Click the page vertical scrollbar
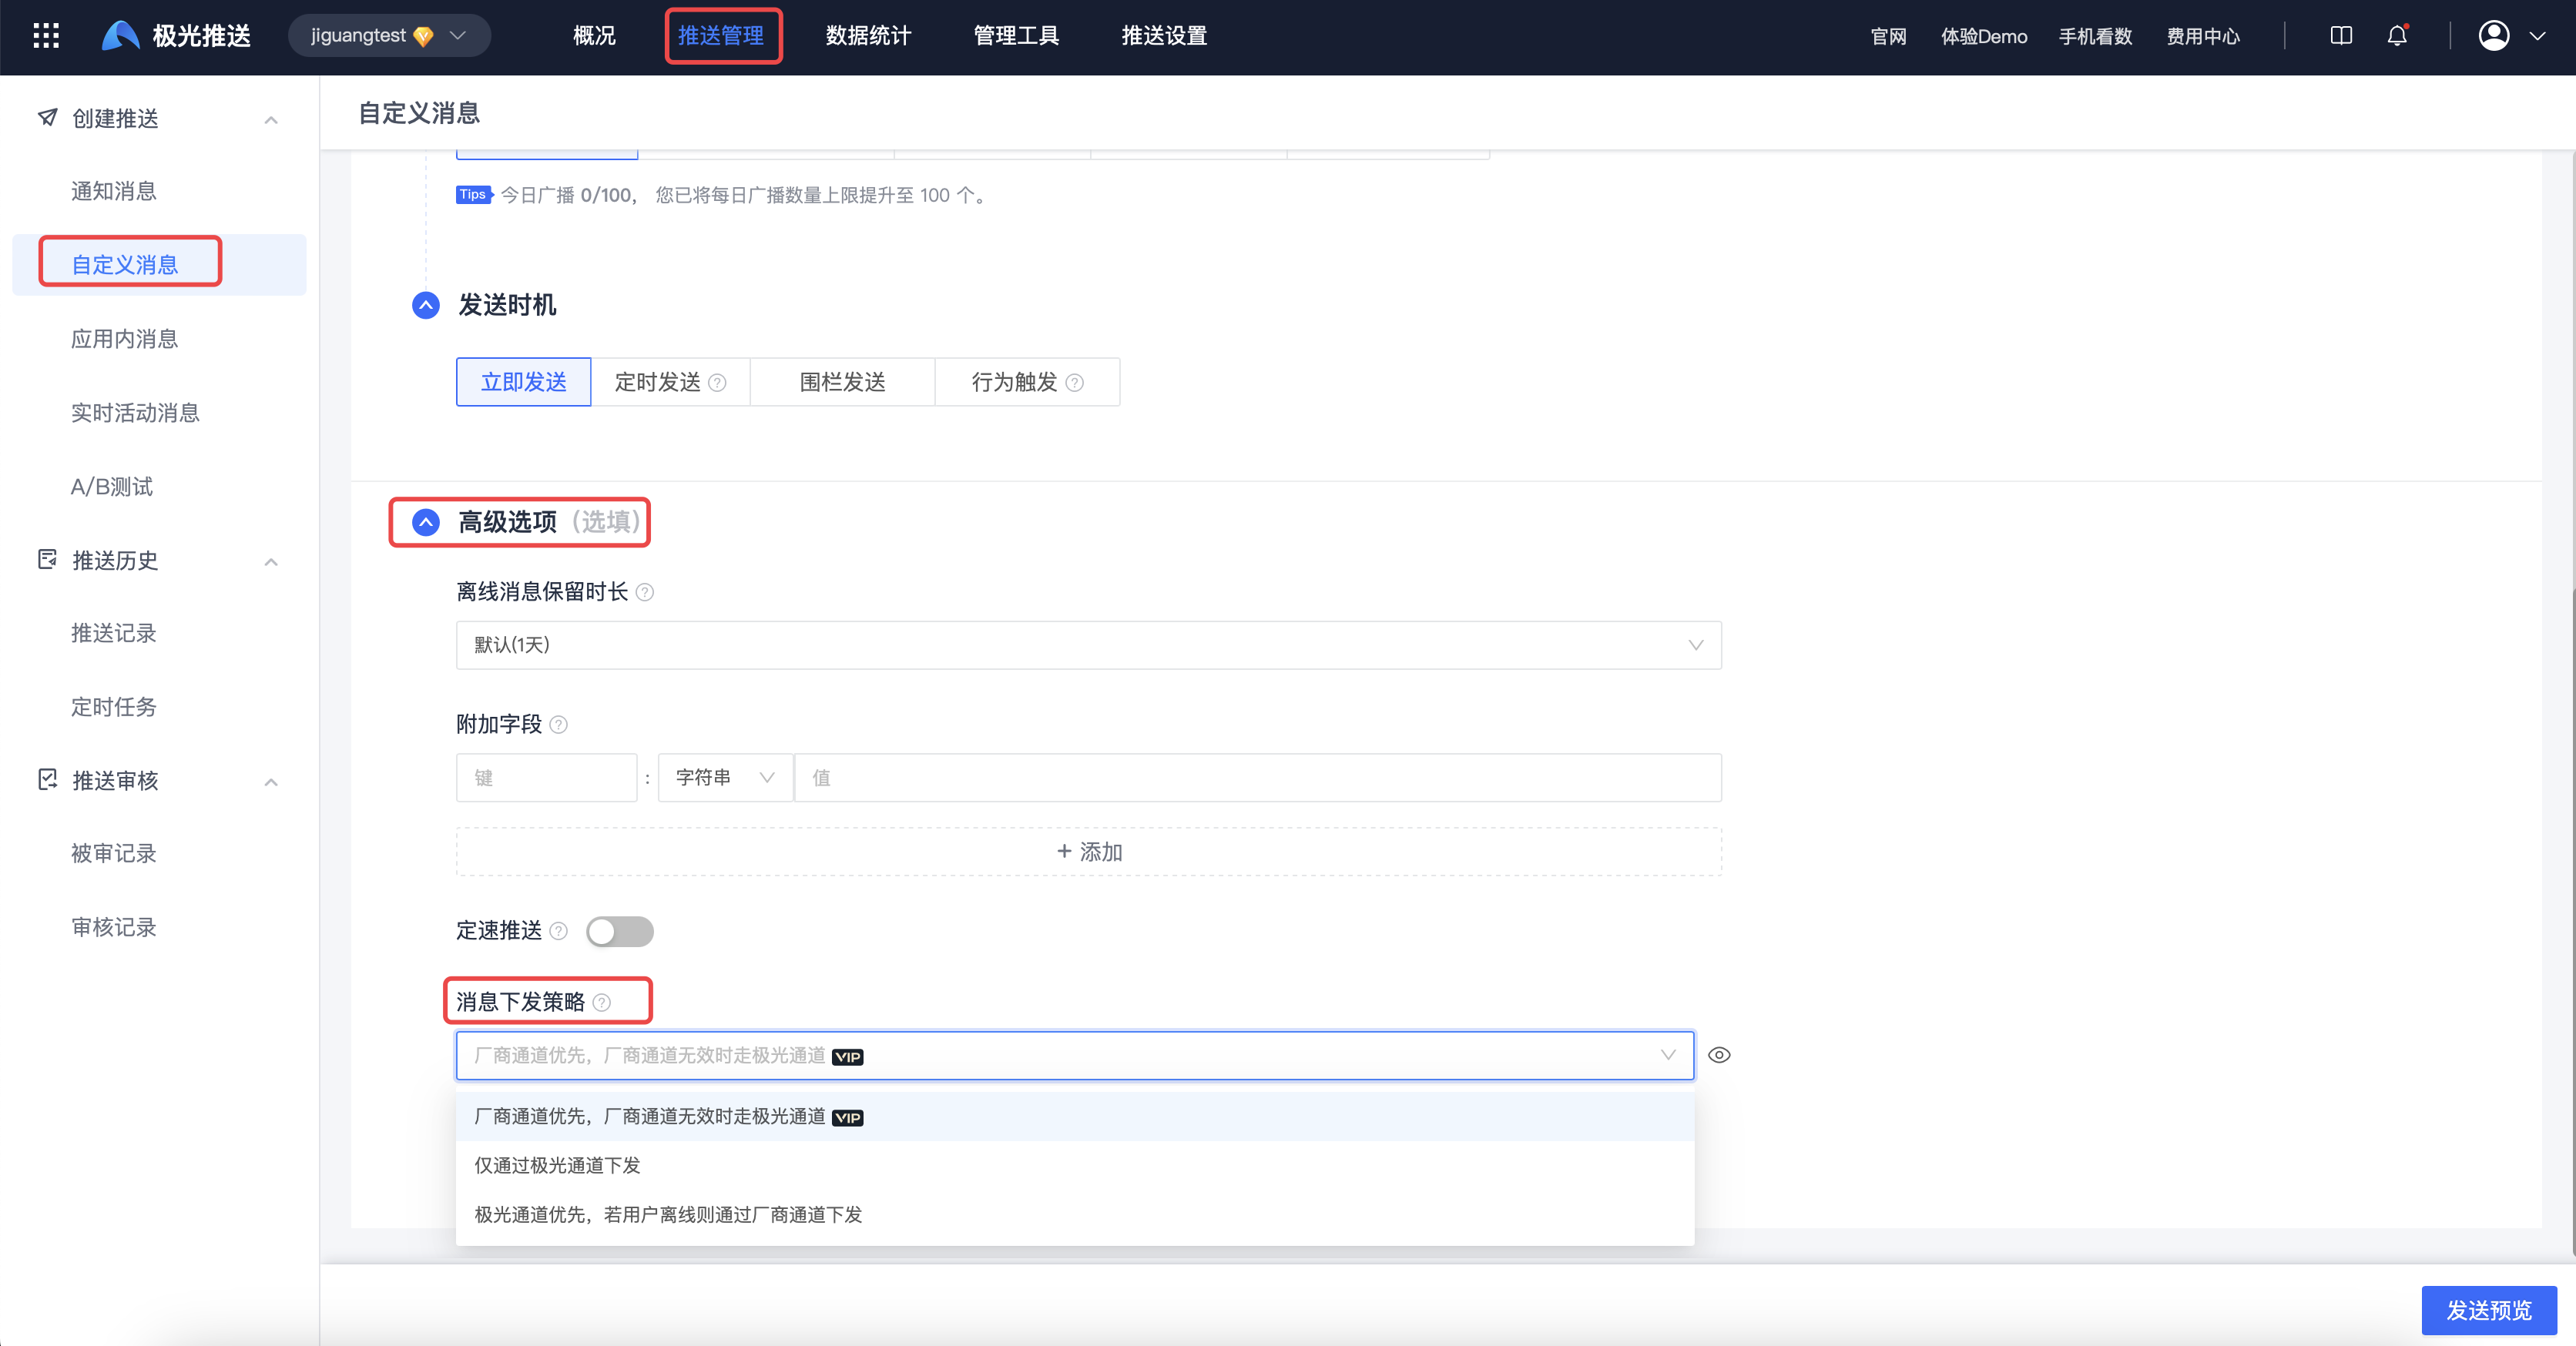The width and height of the screenshot is (2576, 1346). (x=2571, y=923)
